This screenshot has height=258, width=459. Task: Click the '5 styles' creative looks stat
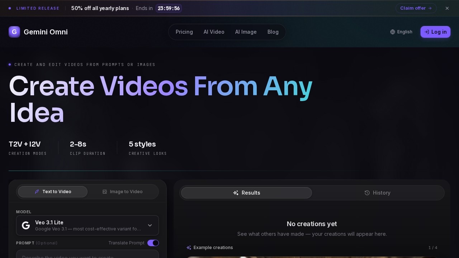[x=142, y=144]
